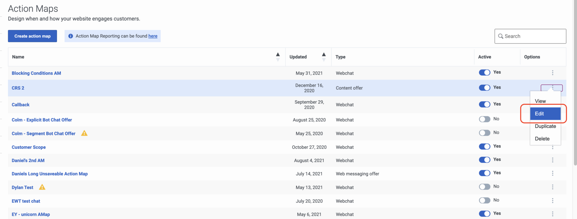Toggle active switch for Blocking Conditions AM
Viewport: 577px width, 219px height.
[484, 72]
